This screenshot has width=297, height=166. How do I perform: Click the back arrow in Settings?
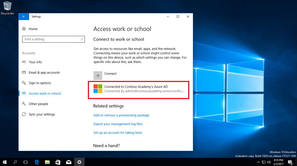(24, 17)
